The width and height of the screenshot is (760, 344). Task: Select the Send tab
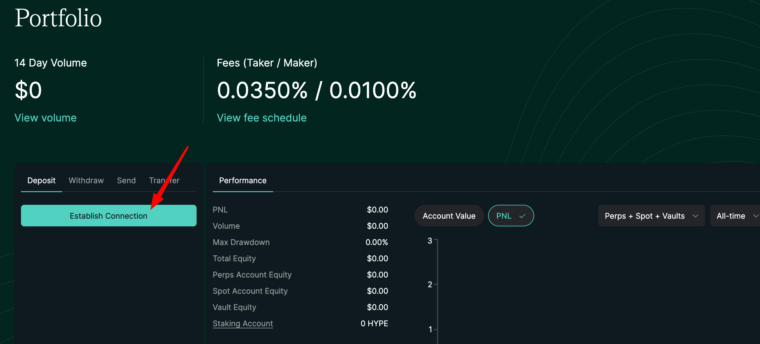(x=126, y=181)
